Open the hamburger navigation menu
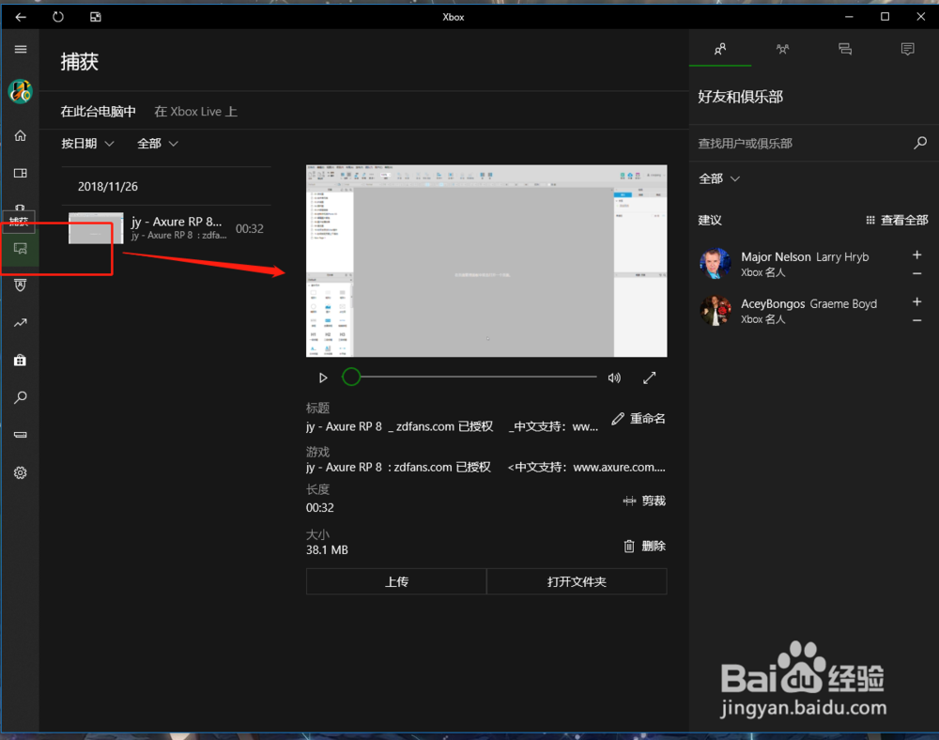Viewport: 939px width, 740px height. point(21,49)
